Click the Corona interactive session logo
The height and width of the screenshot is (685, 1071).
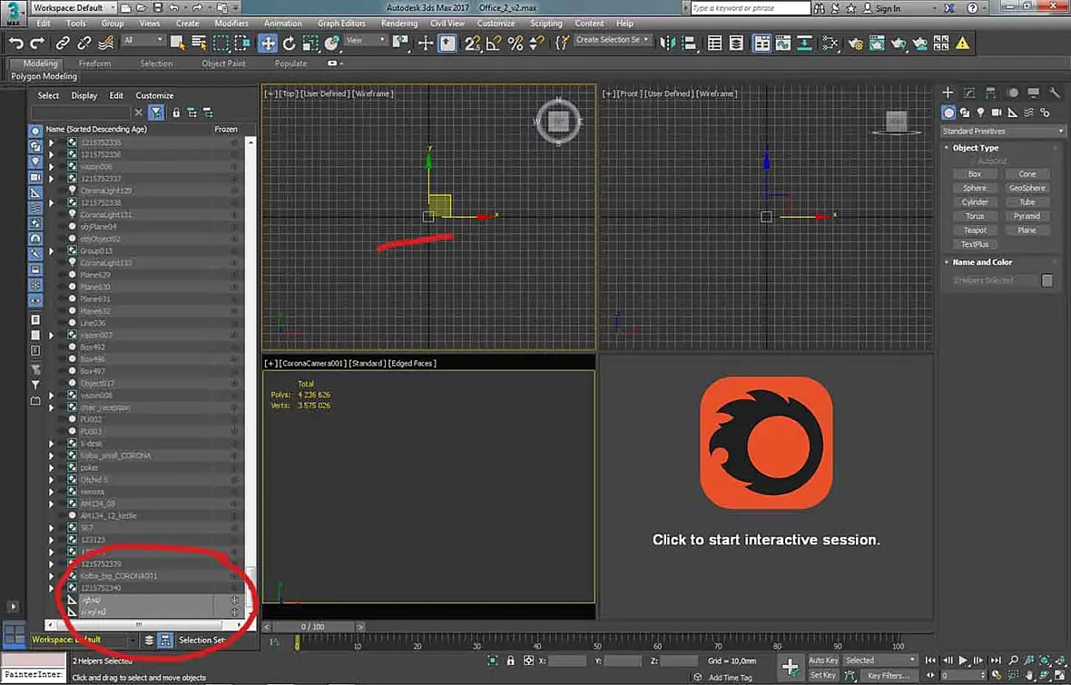click(x=766, y=443)
